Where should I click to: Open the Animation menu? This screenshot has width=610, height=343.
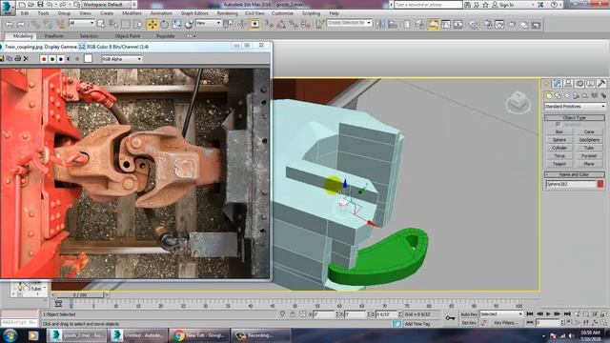click(x=161, y=13)
